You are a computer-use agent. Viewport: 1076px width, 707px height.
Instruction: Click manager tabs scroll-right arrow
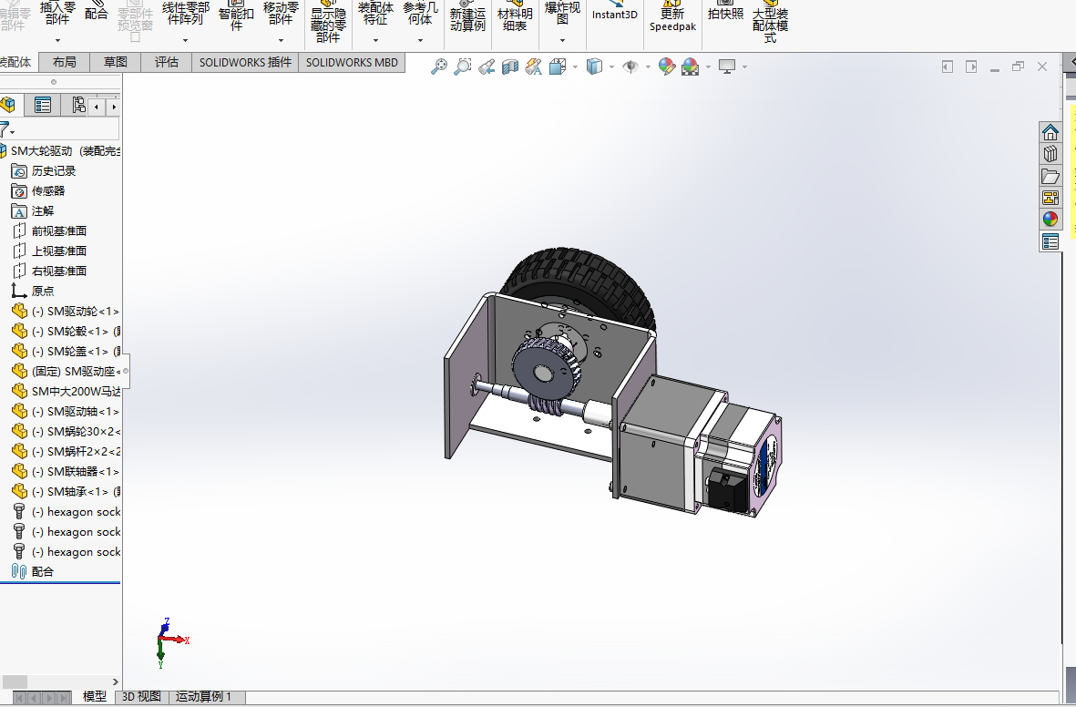click(113, 107)
